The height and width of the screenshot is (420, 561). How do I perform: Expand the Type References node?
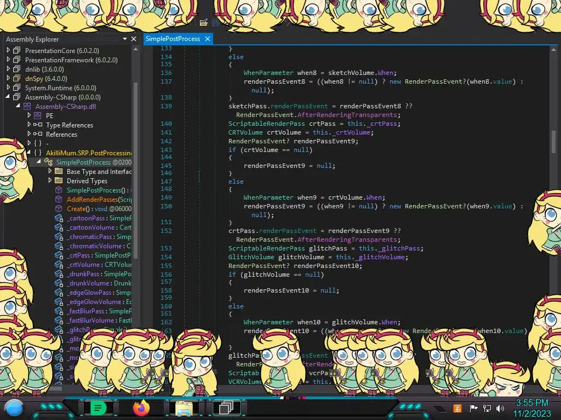point(29,125)
